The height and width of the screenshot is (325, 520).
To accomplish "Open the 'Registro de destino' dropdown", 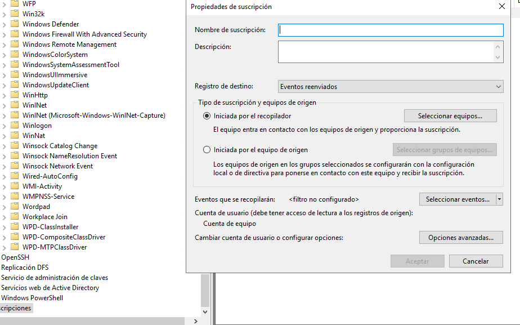I will (390, 87).
